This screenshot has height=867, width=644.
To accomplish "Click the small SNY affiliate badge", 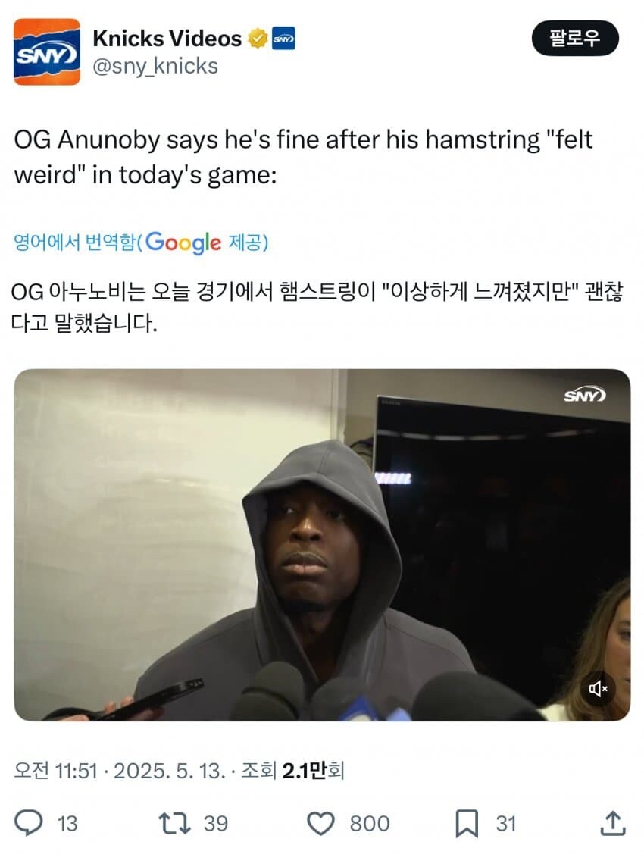I will coord(283,39).
